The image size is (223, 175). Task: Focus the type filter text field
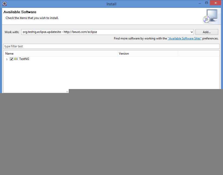pos(111,46)
